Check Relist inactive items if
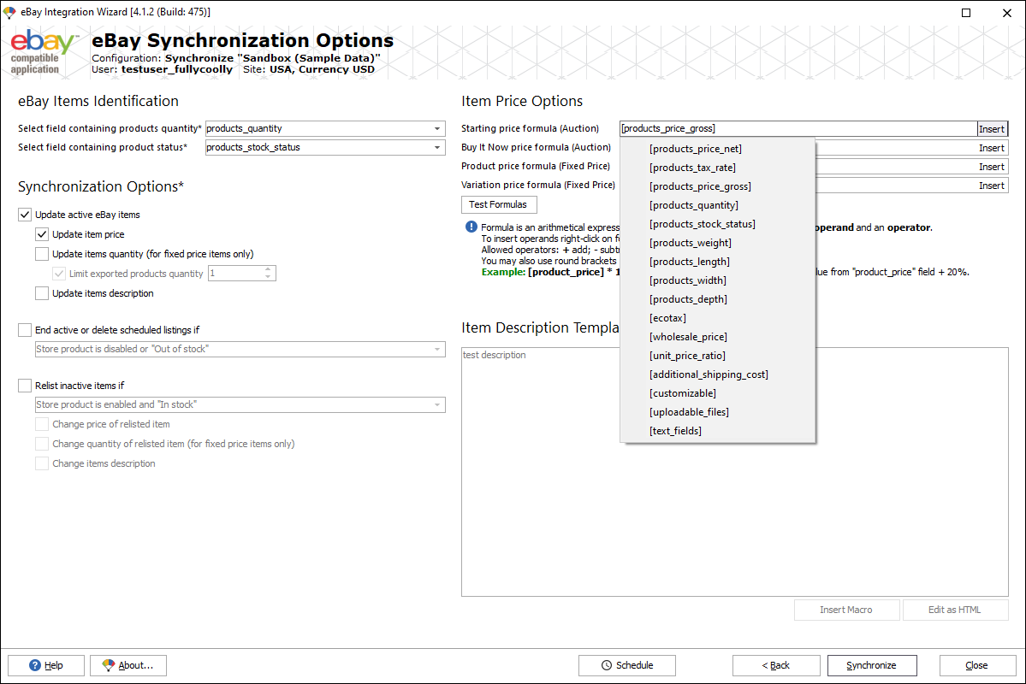The width and height of the screenshot is (1026, 684). [25, 385]
